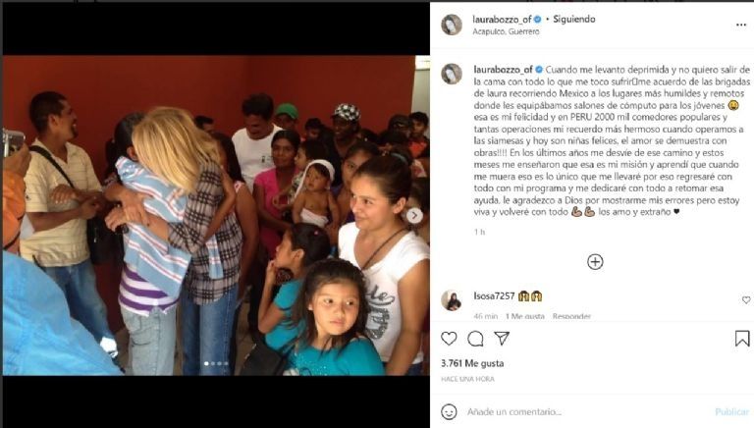754x428 pixels.
Task: Click Responder under the lsosa7257 comment
Action: (571, 316)
